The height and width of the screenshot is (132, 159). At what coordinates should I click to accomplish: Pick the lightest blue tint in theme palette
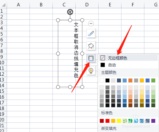125,87
